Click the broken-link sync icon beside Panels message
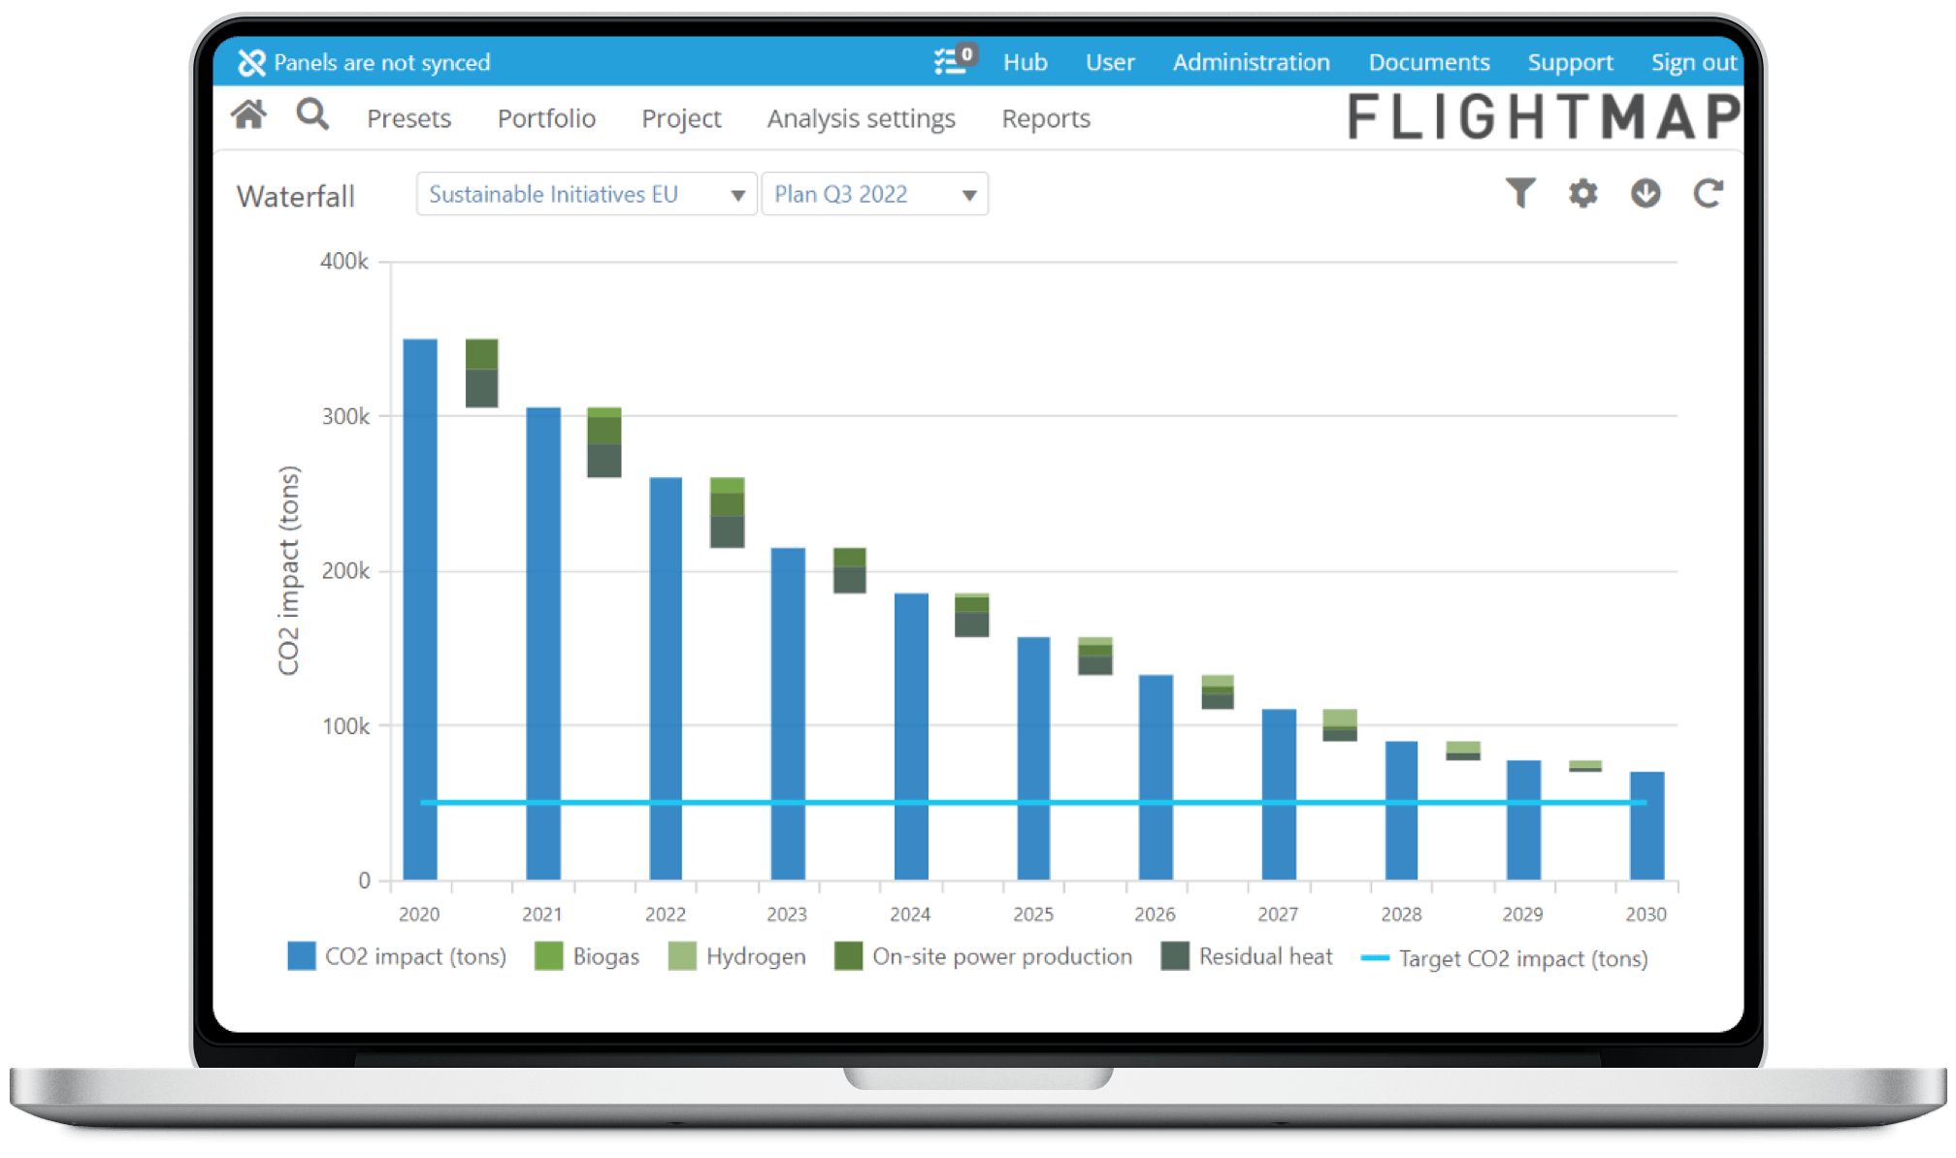1956x1158 pixels. (x=251, y=61)
